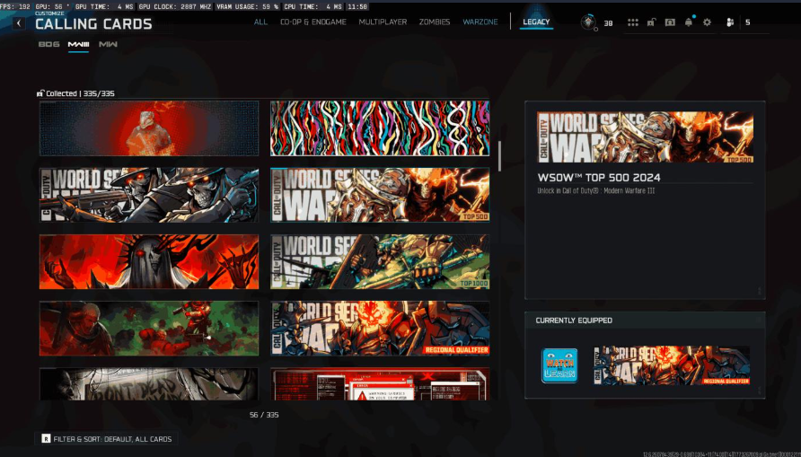The image size is (801, 457).
Task: Select the colorful wavy lines calling card
Action: (x=380, y=128)
